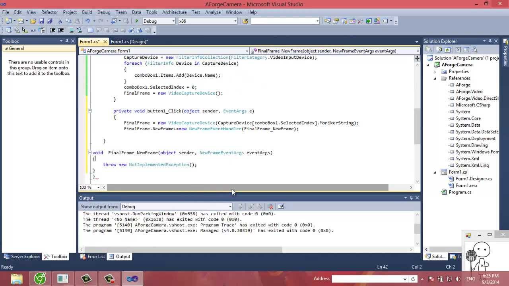Decrease line indent using toolbar icon

click(x=52, y=30)
